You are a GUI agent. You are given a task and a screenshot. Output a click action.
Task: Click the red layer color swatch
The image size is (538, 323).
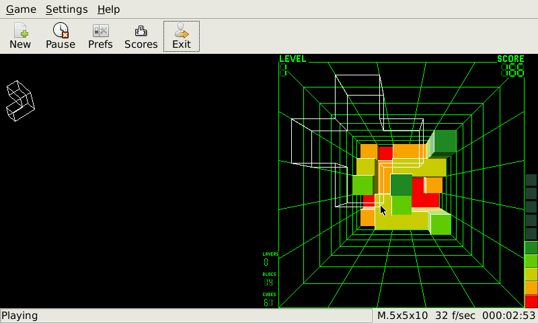coord(531,301)
